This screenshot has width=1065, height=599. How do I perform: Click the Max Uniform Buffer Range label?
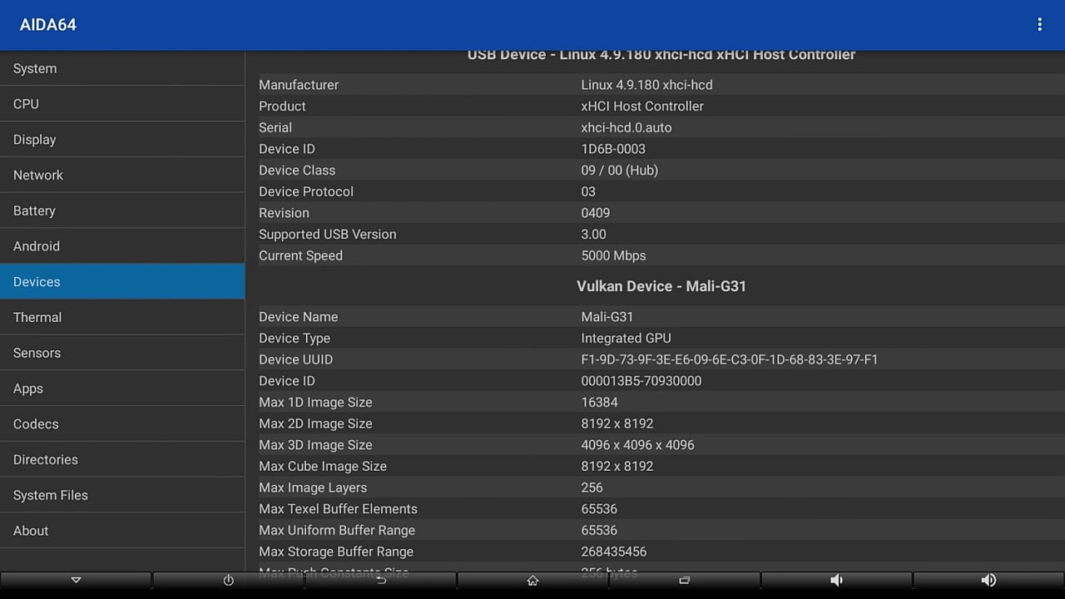coord(337,531)
